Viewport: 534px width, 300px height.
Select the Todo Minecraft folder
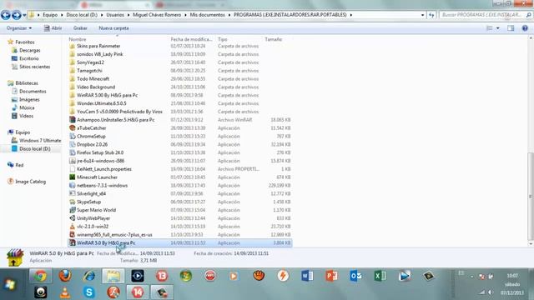pyautogui.click(x=93, y=79)
